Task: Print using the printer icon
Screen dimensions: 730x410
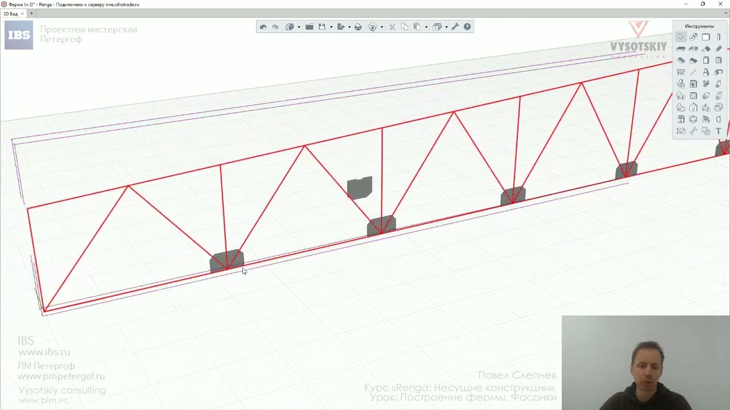Action: pyautogui.click(x=358, y=27)
